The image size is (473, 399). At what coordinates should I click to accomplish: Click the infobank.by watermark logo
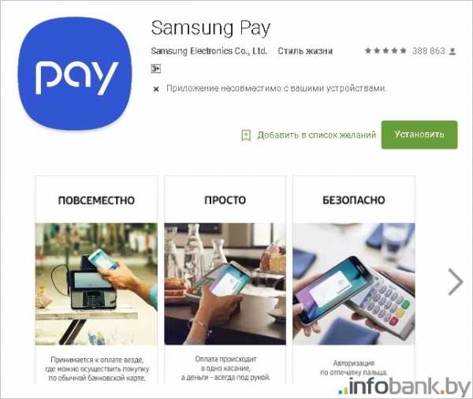[x=404, y=387]
